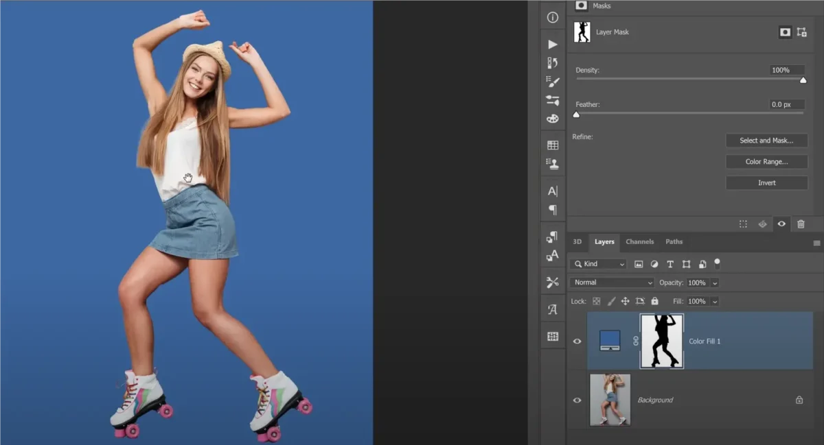Screen dimensions: 824x445
Task: Lock image pixels with brush icon
Action: (x=611, y=301)
